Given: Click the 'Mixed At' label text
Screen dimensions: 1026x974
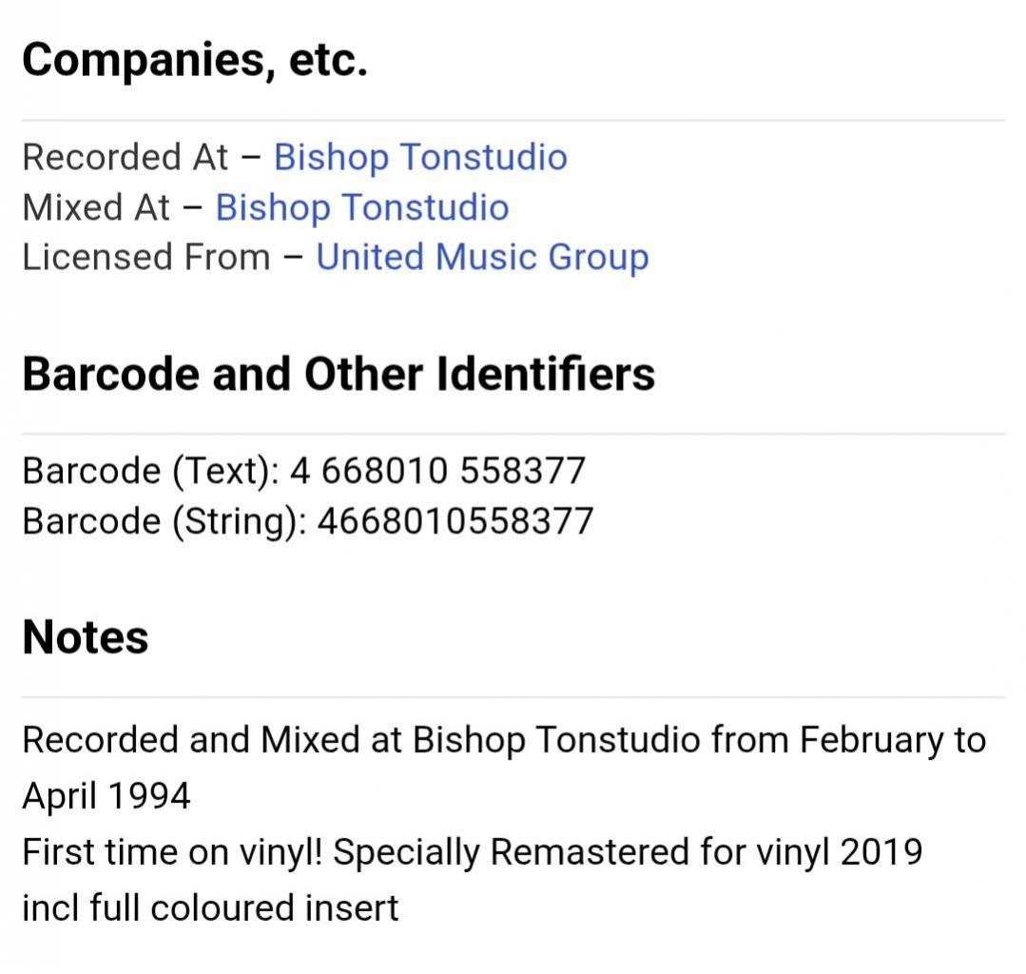Looking at the screenshot, I should [x=96, y=207].
